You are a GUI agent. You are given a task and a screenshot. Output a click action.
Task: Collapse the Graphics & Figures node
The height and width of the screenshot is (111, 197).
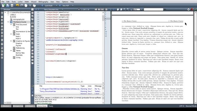[11, 41]
